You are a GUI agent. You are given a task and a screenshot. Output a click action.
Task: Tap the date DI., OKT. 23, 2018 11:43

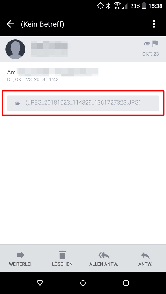(x=33, y=79)
